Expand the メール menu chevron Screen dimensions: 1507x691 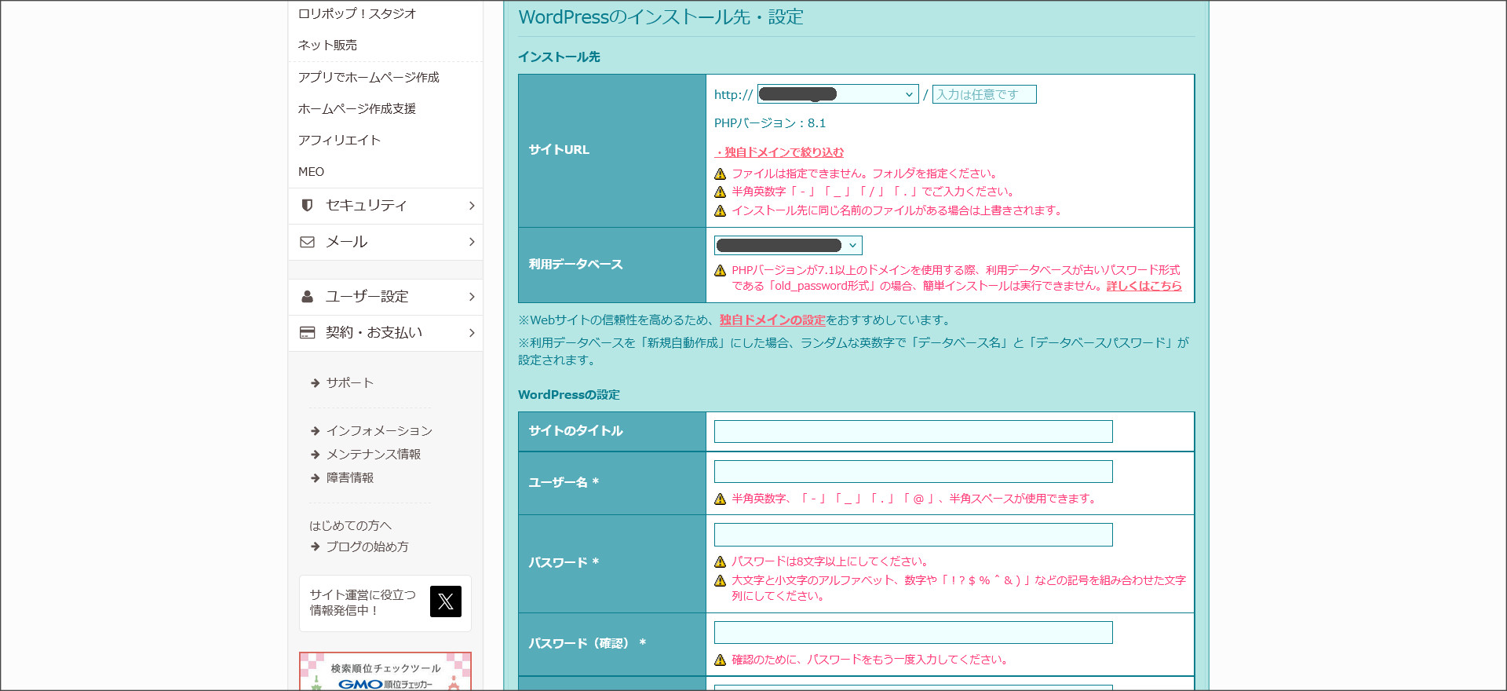[x=471, y=242]
